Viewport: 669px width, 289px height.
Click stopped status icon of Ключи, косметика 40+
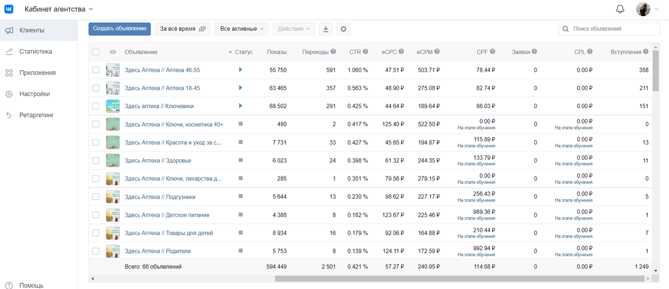[x=240, y=124]
